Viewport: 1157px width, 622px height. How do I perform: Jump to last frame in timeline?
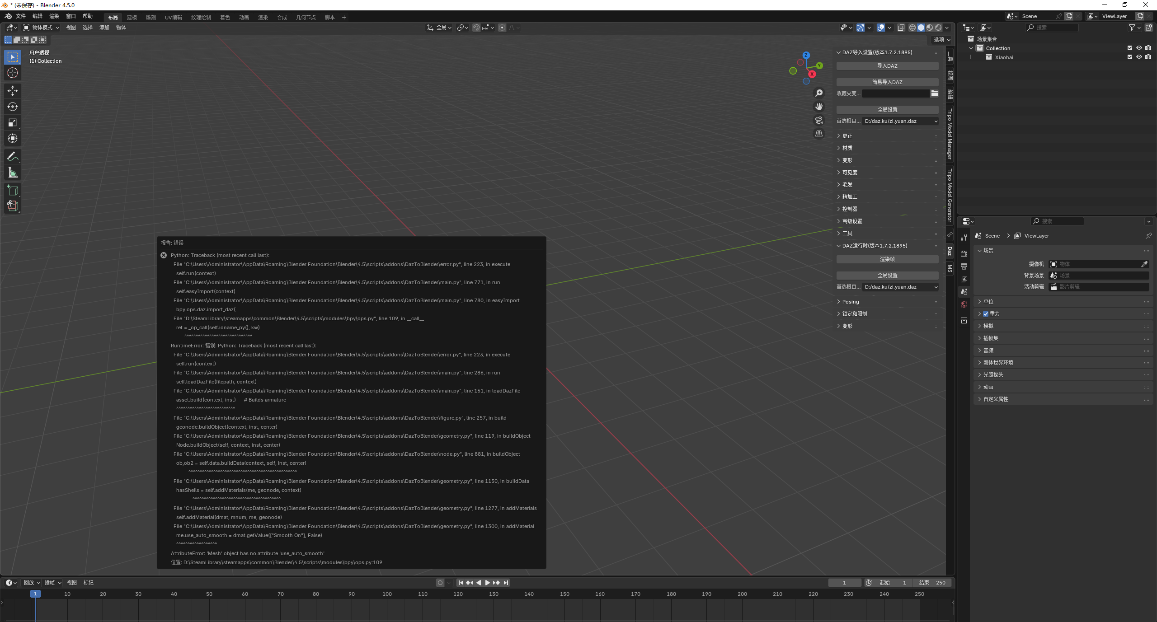coord(506,583)
